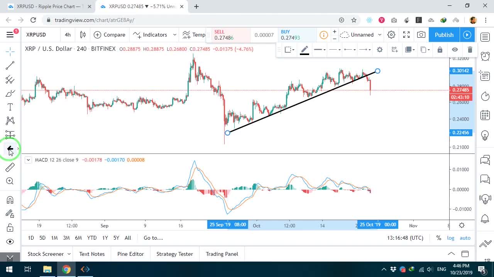The image size is (494, 277).
Task: Open the Alerts clock icon in the right sidebar
Action: click(x=485, y=57)
